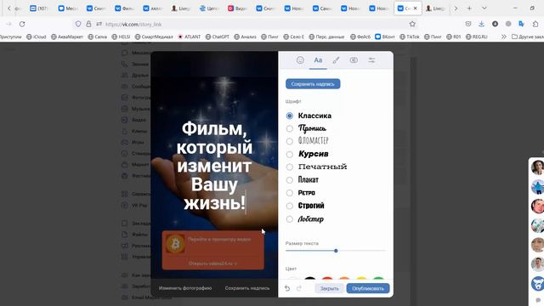Click the extensions icon at toolbar end

tap(535, 24)
